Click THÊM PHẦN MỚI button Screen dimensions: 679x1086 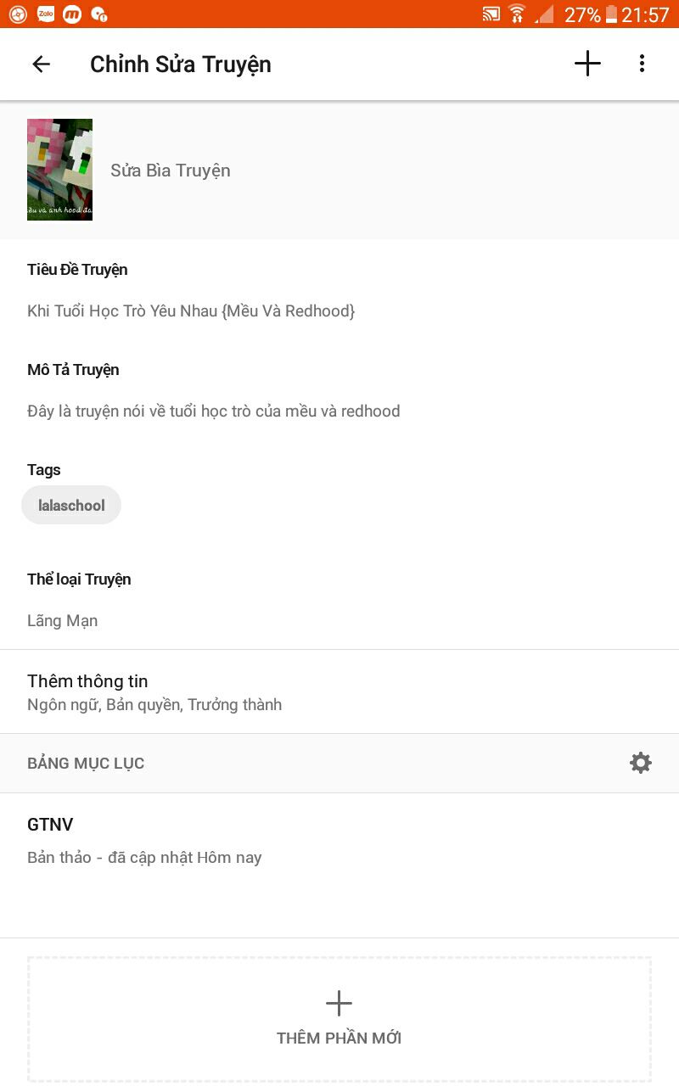[339, 1019]
